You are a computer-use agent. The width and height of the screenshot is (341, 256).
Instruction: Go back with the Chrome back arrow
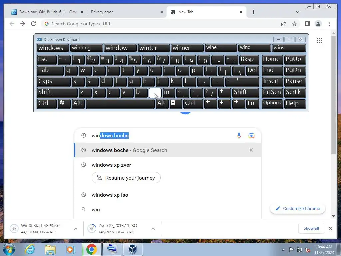pos(12,24)
